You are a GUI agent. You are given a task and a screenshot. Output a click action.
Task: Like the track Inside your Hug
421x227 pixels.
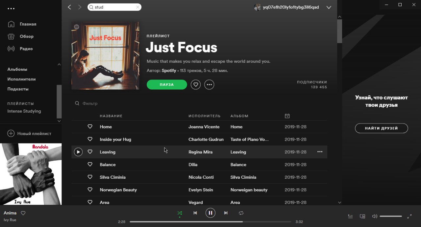tap(90, 139)
